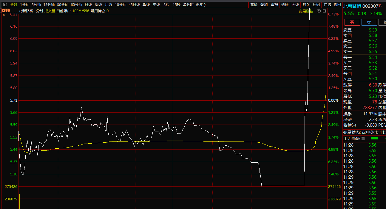
Task: Click the 交易刷新 refresh link
Action: pyautogui.click(x=306, y=11)
